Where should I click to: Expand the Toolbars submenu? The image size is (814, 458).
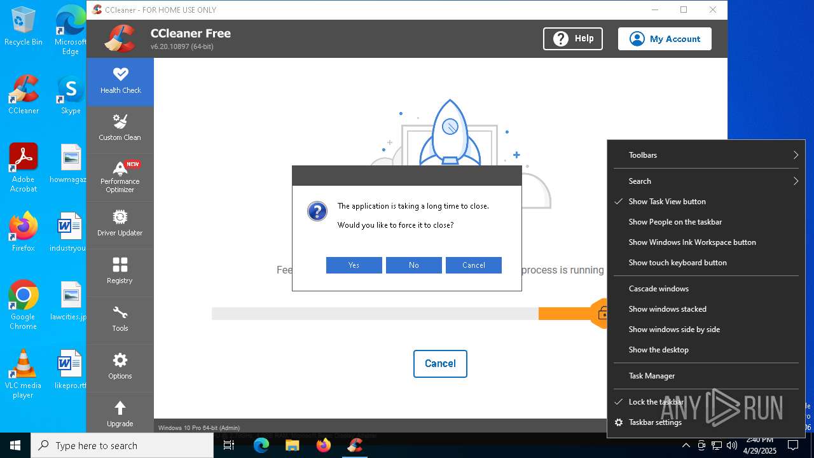706,155
